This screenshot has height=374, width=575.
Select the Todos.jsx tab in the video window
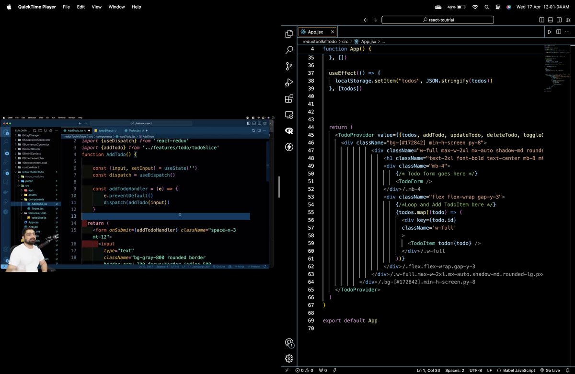pos(137,130)
